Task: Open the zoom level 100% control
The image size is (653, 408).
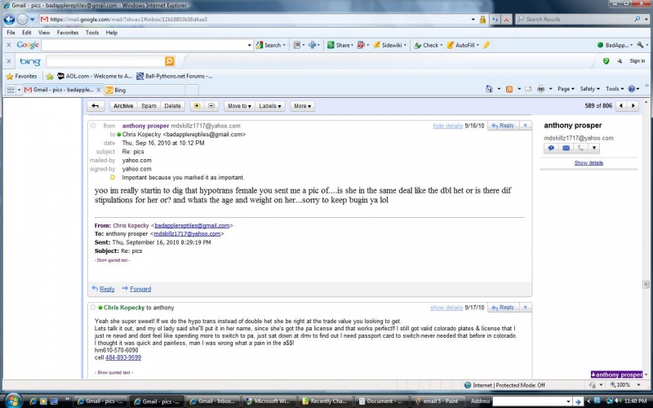Action: point(624,385)
